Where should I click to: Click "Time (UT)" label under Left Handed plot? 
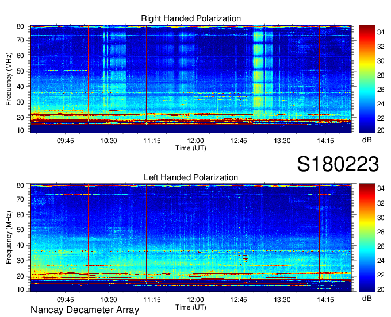coord(191,307)
